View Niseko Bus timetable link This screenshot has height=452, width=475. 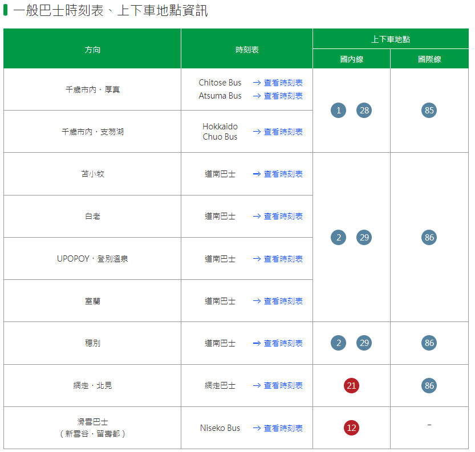pos(278,429)
